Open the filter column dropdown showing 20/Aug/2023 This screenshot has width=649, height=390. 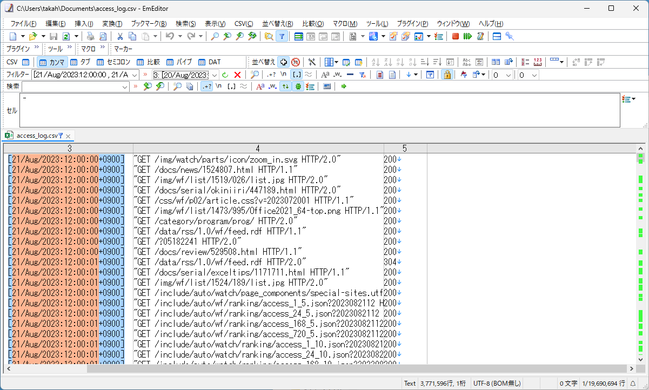tap(214, 75)
